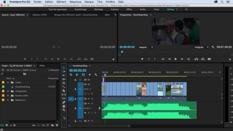
Task: Expand the Rushes vidéo bin
Action: tap(8, 95)
